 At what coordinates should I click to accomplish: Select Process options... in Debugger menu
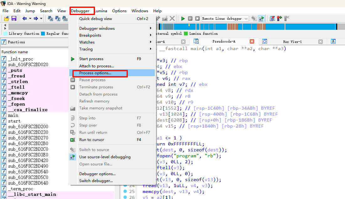tap(112, 73)
